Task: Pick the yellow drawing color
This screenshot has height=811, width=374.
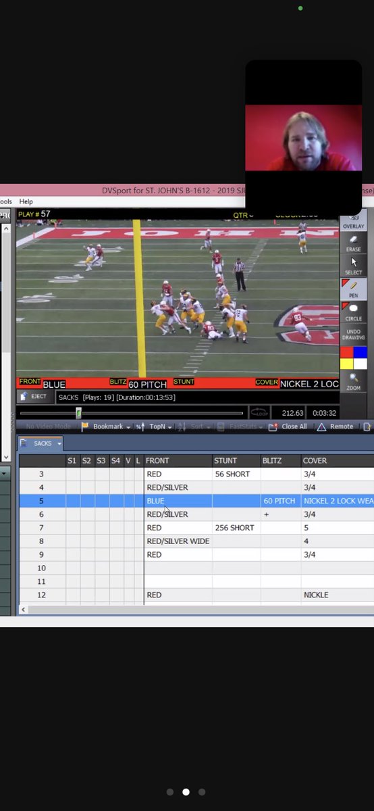Action: pos(346,364)
